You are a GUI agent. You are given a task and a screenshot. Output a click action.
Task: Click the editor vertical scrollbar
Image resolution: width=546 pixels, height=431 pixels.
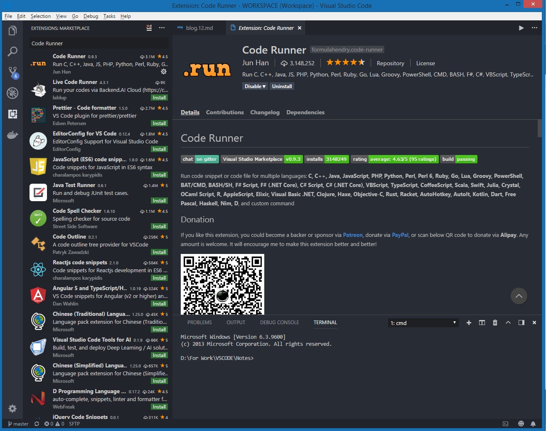click(539, 128)
